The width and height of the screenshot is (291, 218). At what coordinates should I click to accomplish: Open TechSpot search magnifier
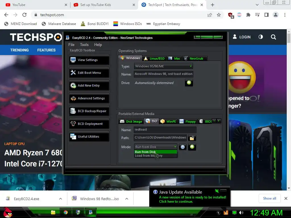click(x=273, y=37)
